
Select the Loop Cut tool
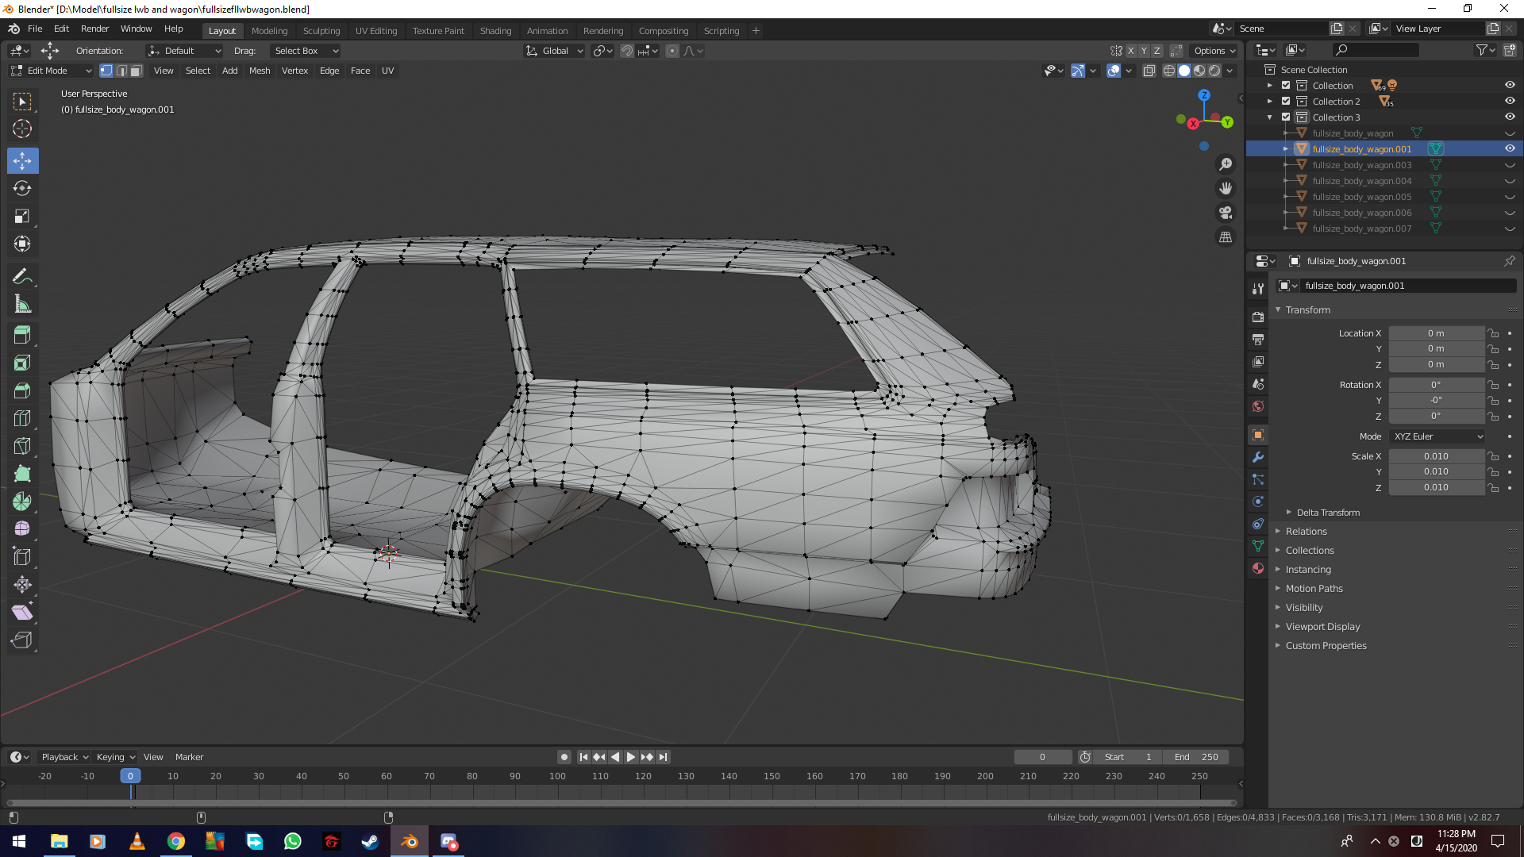22,418
